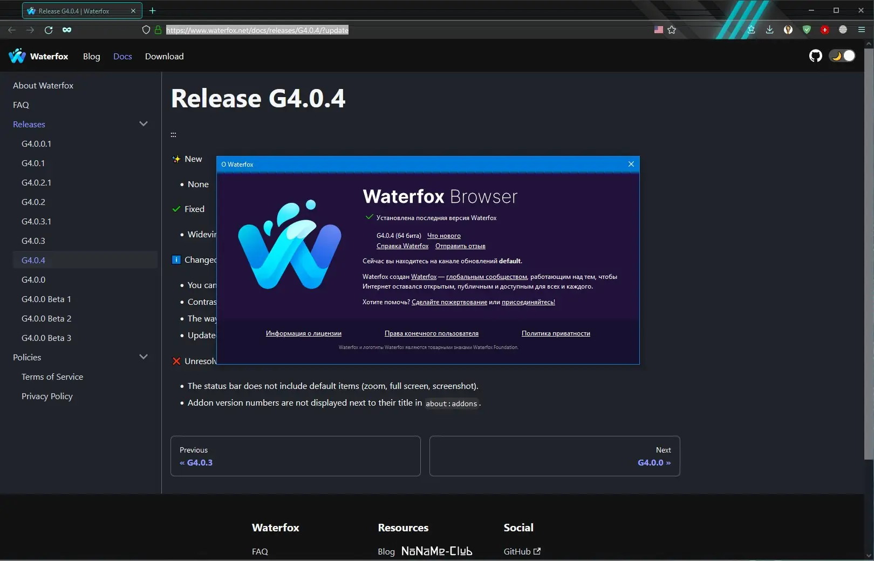Viewport: 874px width, 561px height.
Task: Open footer FAQ link
Action: [x=260, y=551]
